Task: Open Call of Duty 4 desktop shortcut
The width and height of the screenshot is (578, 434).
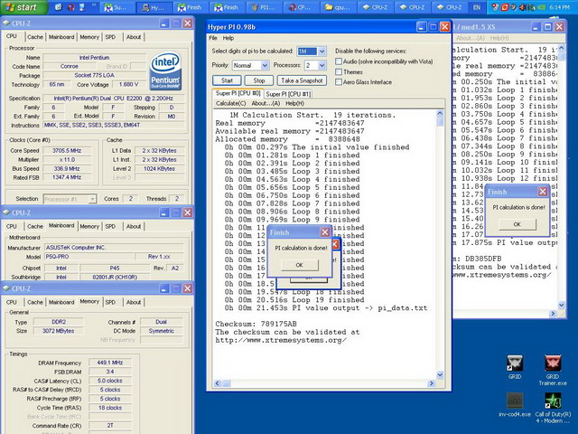Action: [552, 401]
